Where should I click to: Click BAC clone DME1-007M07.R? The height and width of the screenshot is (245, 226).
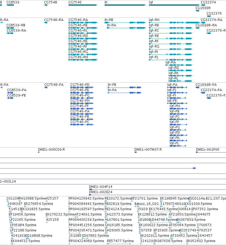click(148, 150)
